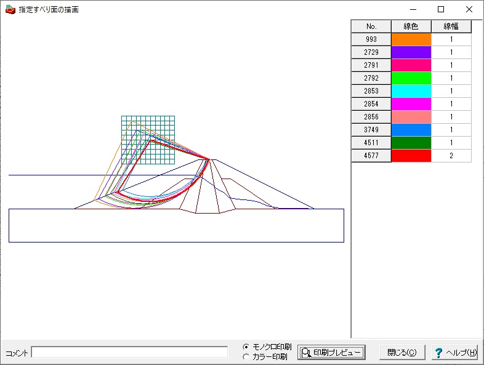Click the line width cell of No. 4577

pos(451,156)
